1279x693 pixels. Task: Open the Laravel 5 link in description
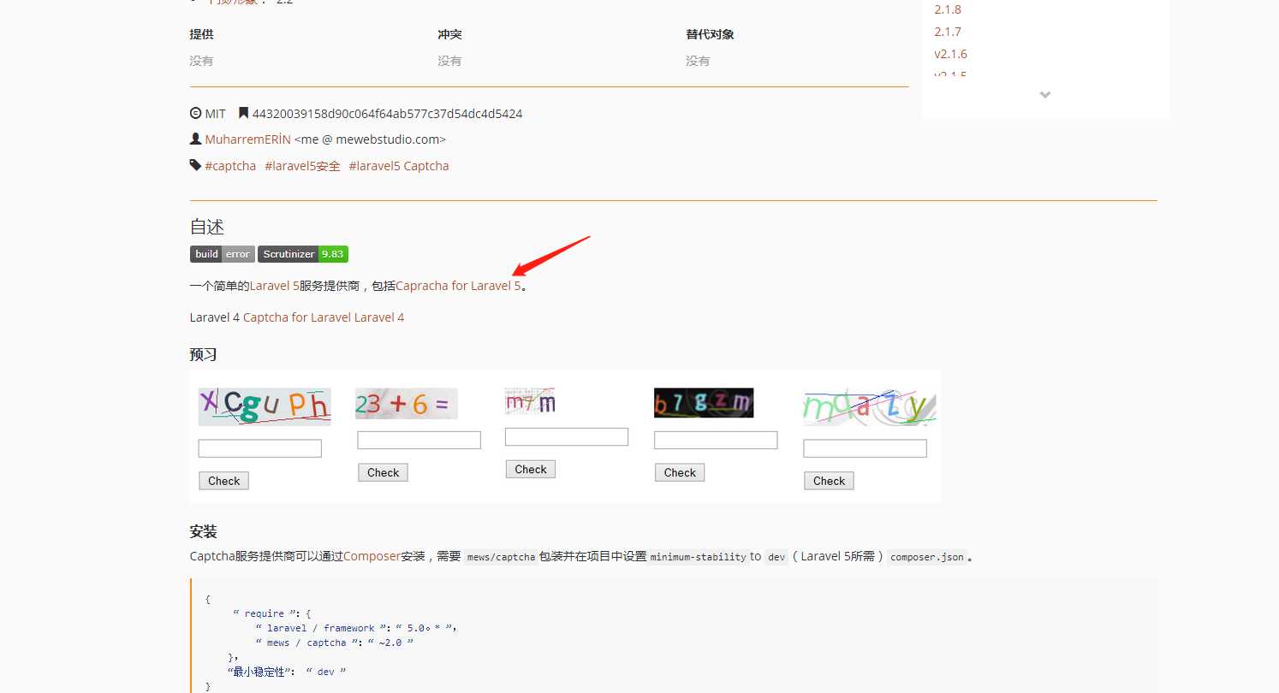point(275,286)
